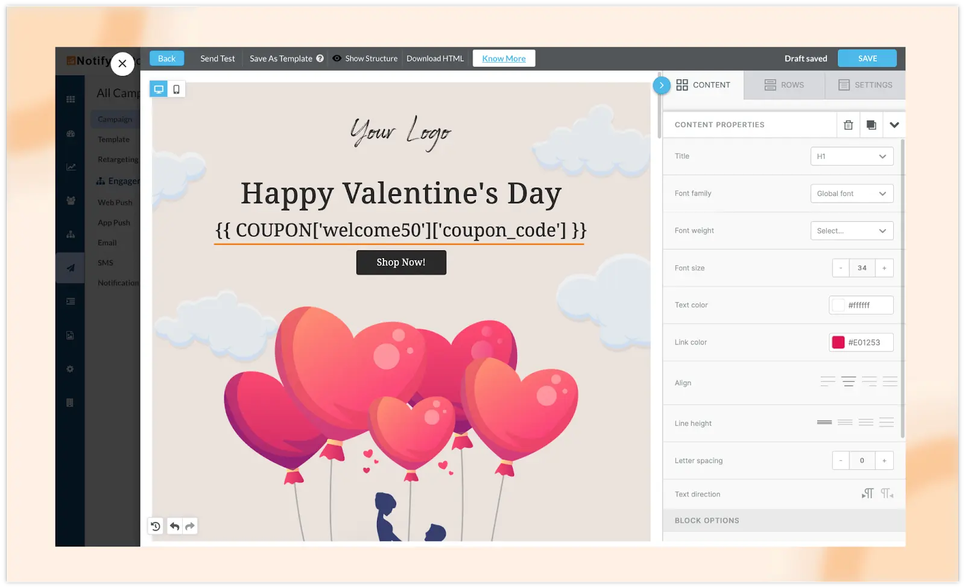This screenshot has height=588, width=965.
Task: Click the undo arrow icon
Action: click(174, 526)
